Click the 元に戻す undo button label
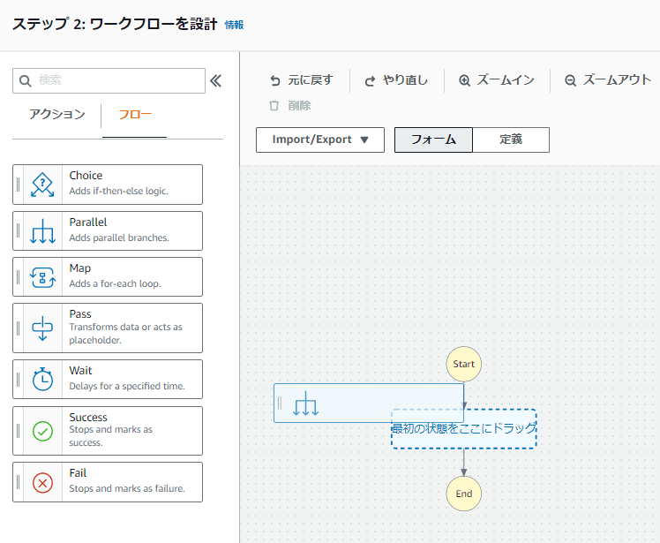660x543 pixels. [311, 80]
